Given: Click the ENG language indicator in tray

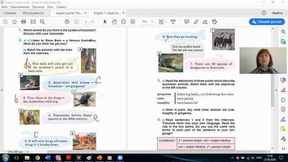Looking at the screenshot, I should [x=259, y=158].
